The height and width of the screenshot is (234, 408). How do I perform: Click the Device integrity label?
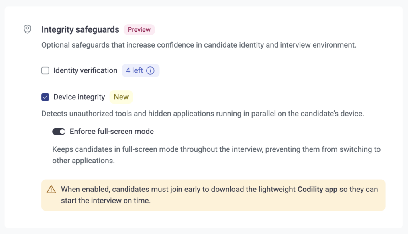(x=79, y=97)
